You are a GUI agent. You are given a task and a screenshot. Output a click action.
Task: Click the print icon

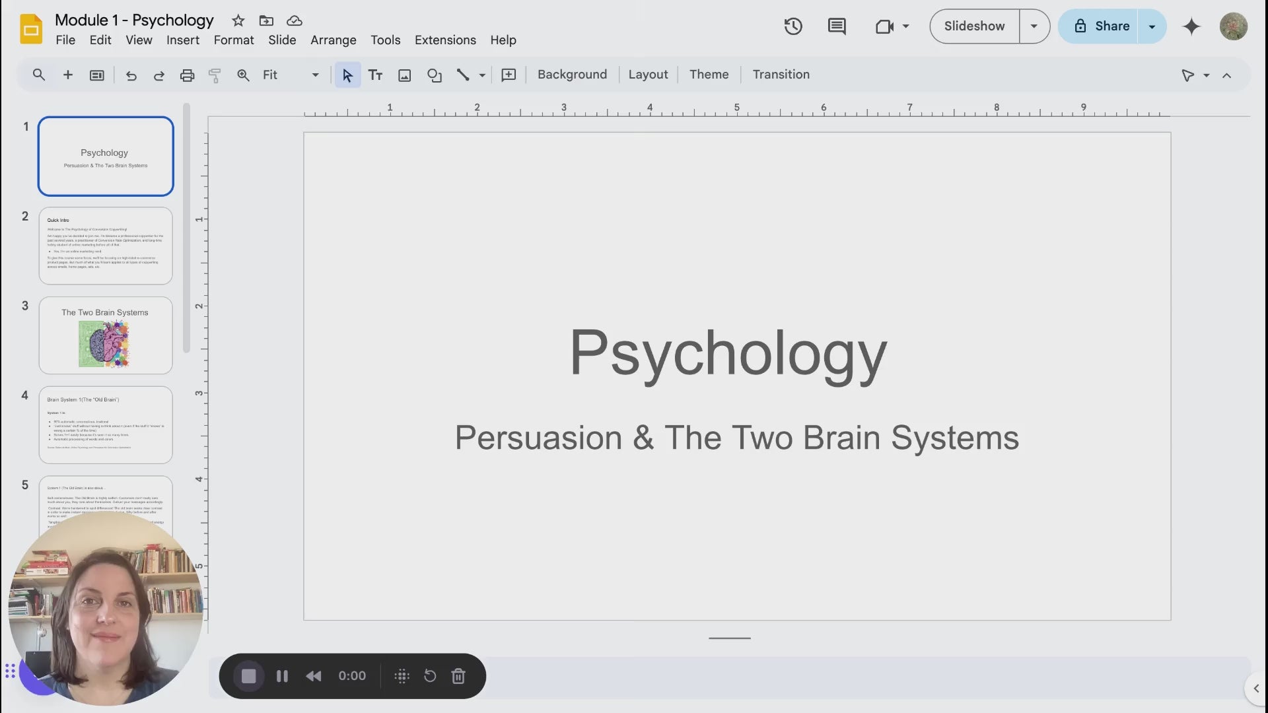[187, 75]
